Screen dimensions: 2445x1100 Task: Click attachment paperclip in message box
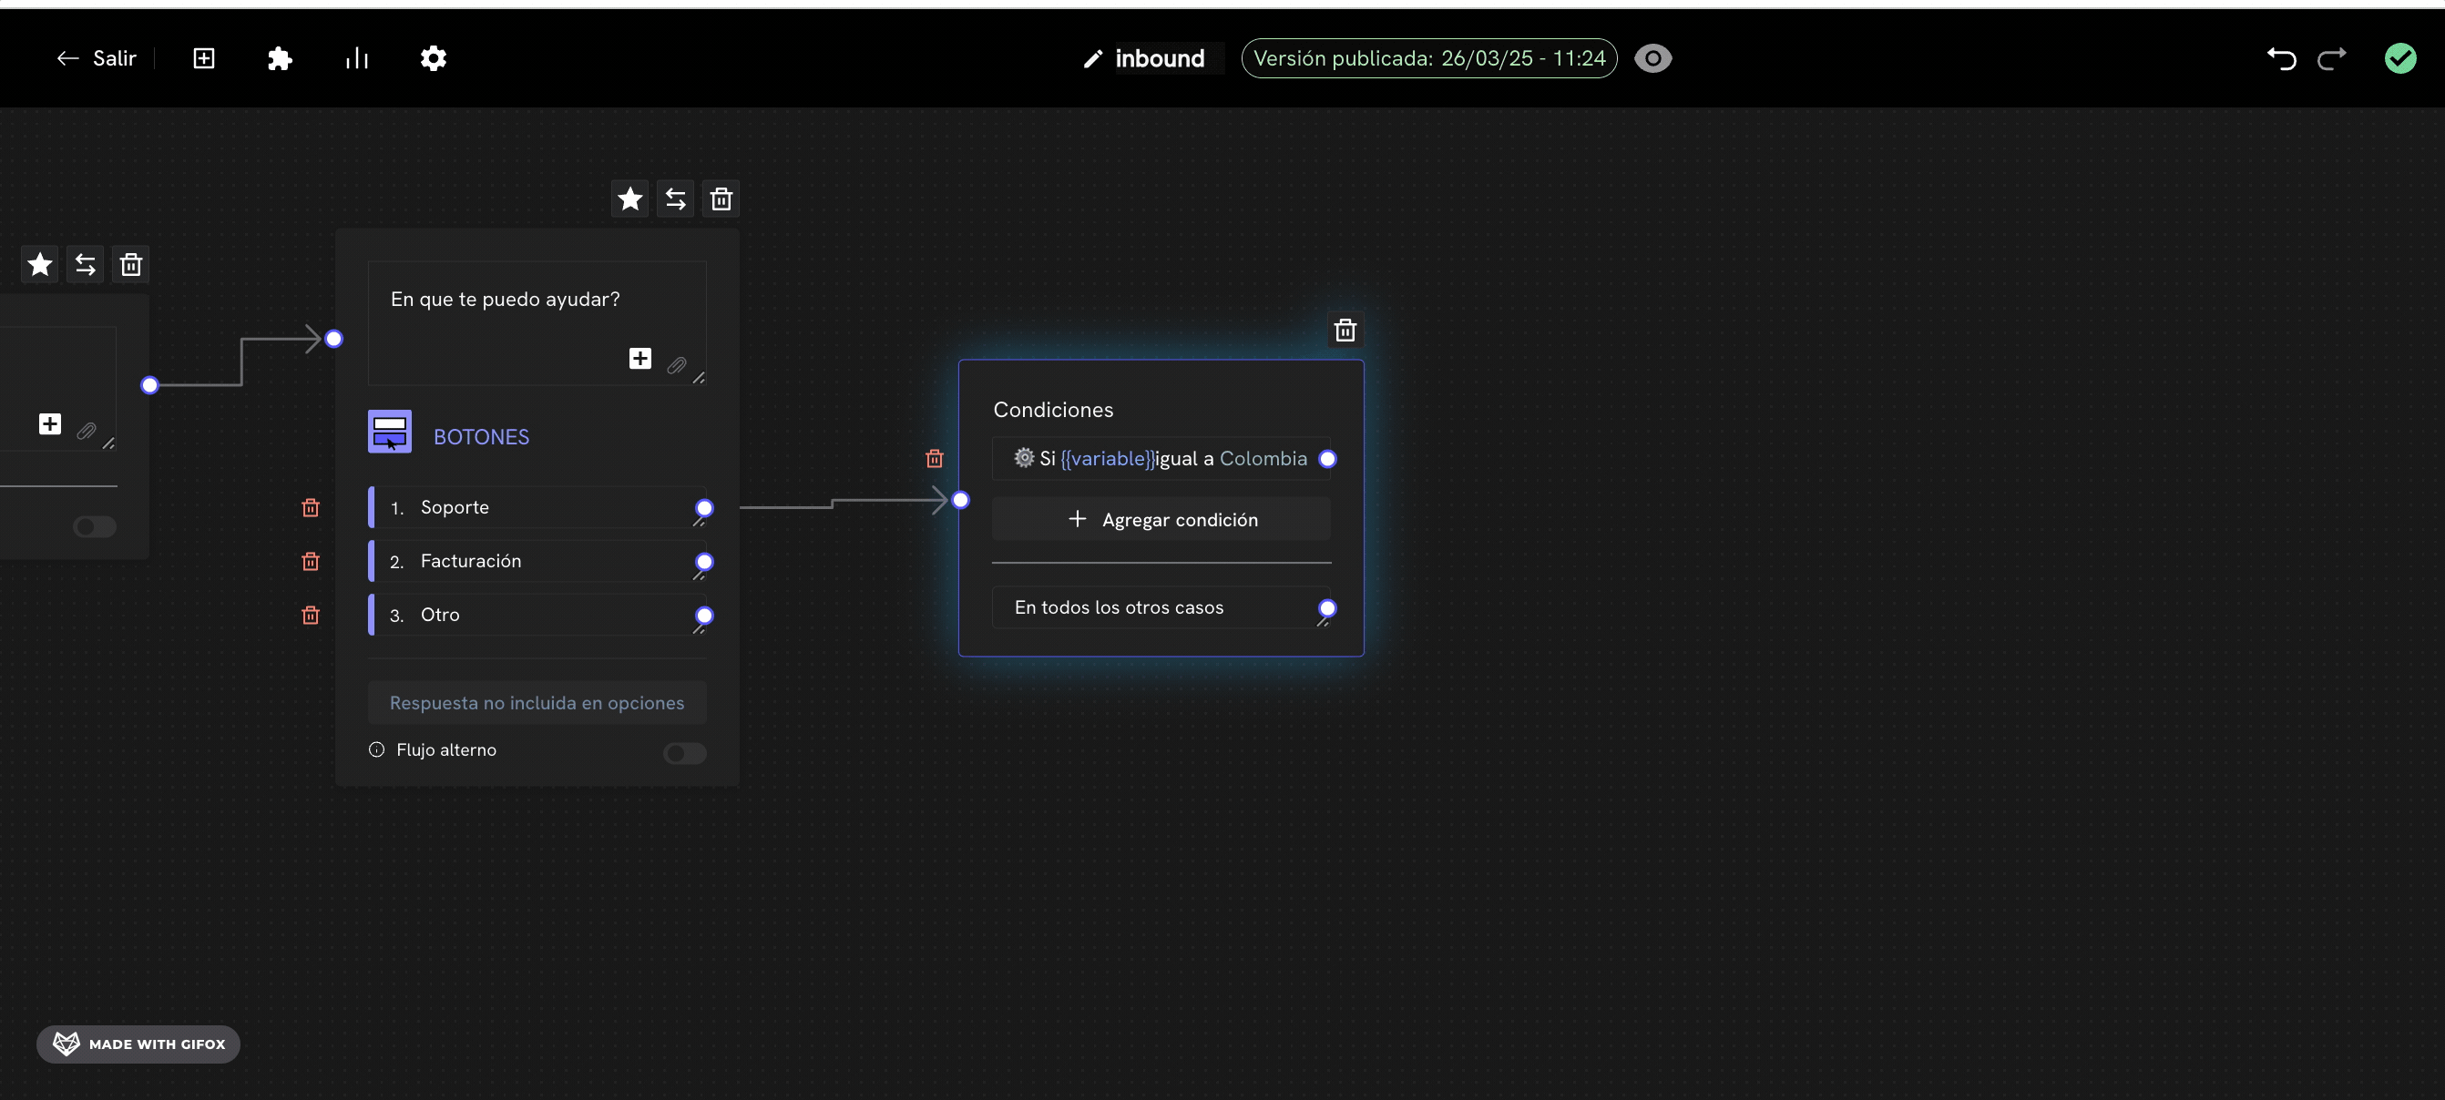pyautogui.click(x=676, y=365)
